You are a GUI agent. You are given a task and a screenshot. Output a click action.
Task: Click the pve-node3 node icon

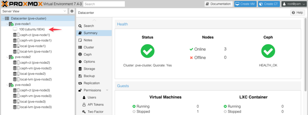pyautogui.click(x=11, y=85)
